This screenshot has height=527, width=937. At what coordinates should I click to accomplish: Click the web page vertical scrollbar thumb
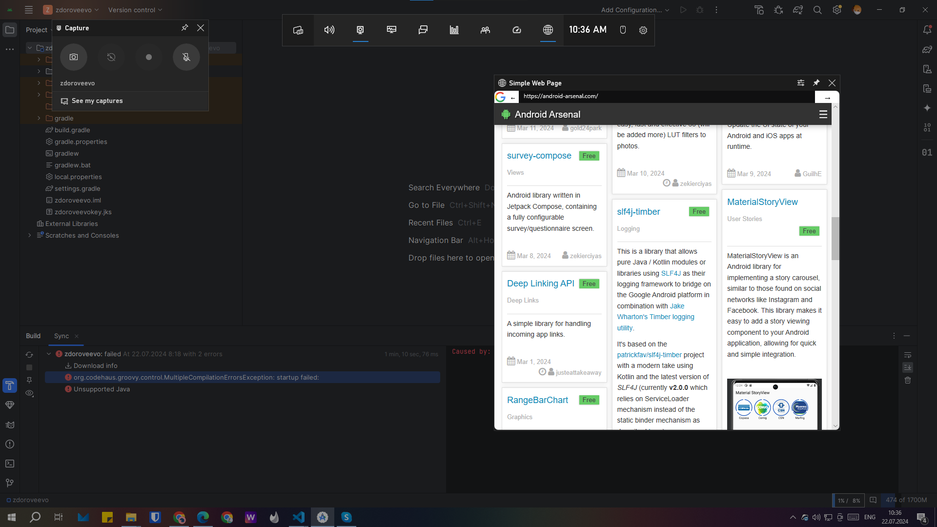click(835, 239)
